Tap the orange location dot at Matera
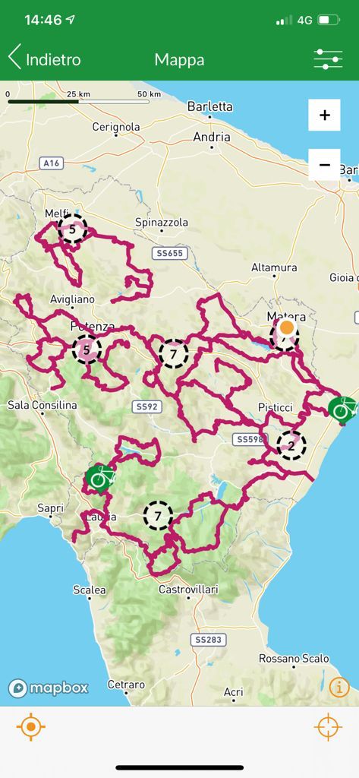The image size is (359, 778). click(287, 327)
